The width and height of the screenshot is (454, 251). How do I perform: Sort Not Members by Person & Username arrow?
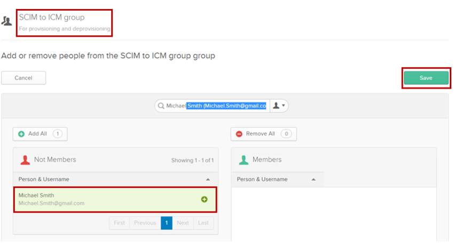tap(208, 180)
